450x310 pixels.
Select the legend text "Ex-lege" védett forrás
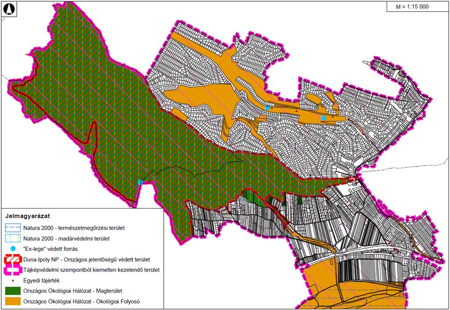pyautogui.click(x=51, y=249)
